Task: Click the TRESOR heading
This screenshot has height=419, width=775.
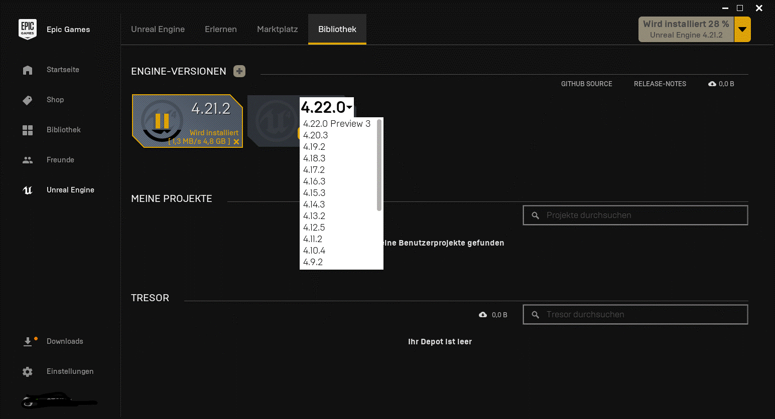Action: tap(150, 298)
